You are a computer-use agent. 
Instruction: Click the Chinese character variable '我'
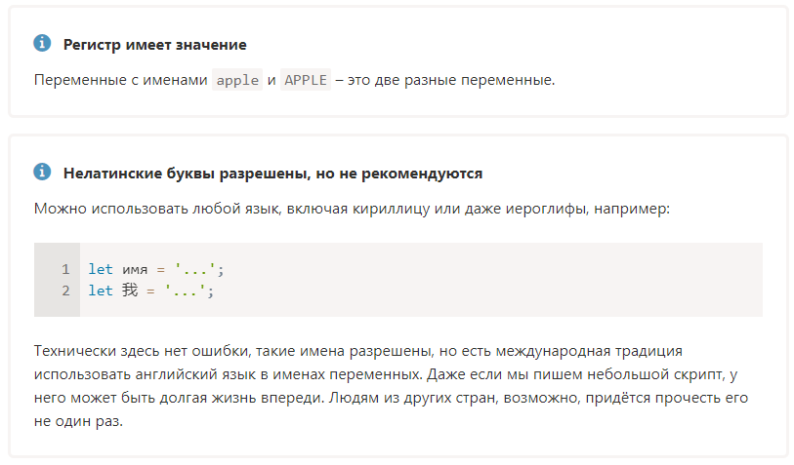click(x=130, y=291)
